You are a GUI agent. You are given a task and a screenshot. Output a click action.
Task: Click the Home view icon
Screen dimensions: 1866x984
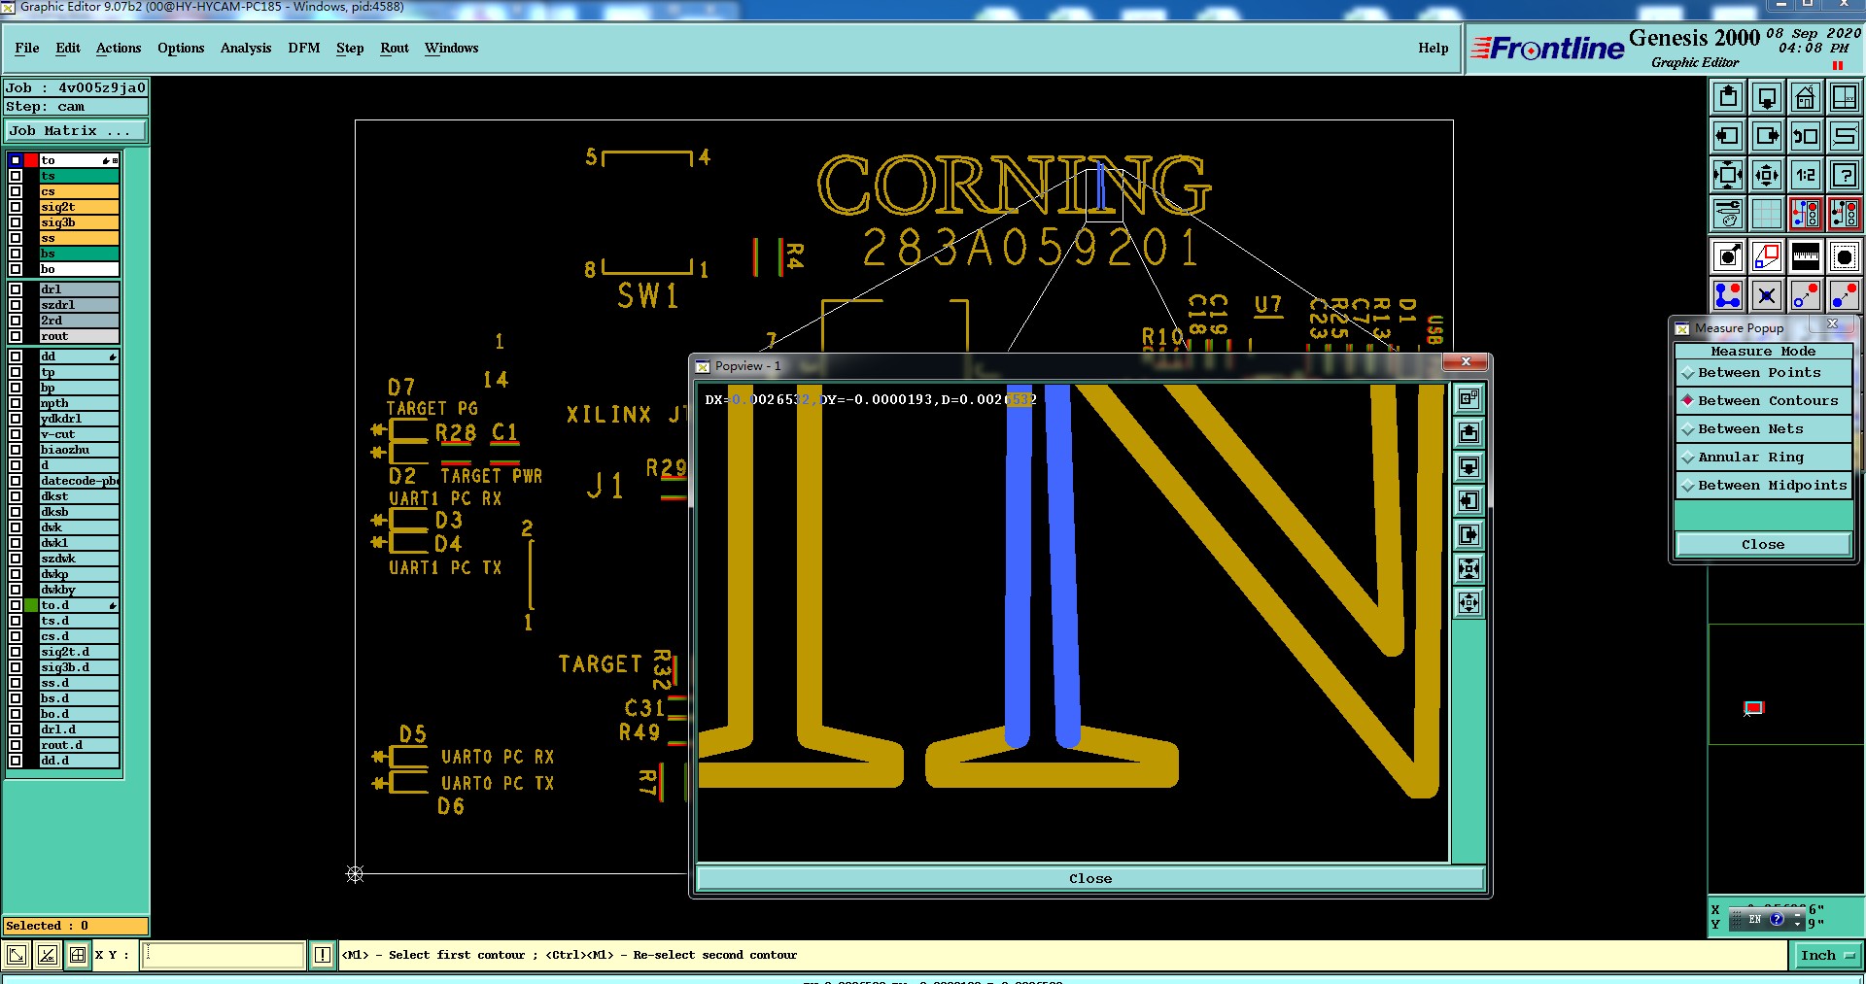1806,97
